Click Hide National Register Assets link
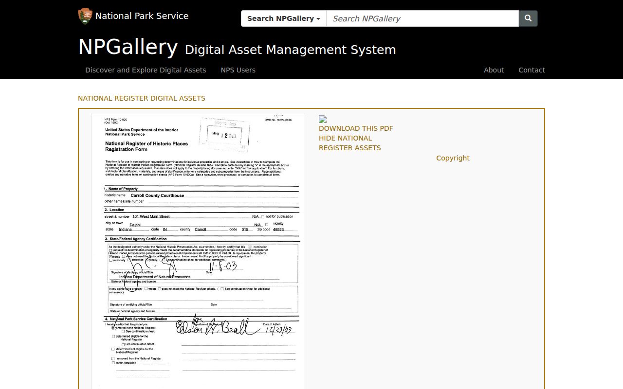This screenshot has width=623, height=389. [350, 143]
